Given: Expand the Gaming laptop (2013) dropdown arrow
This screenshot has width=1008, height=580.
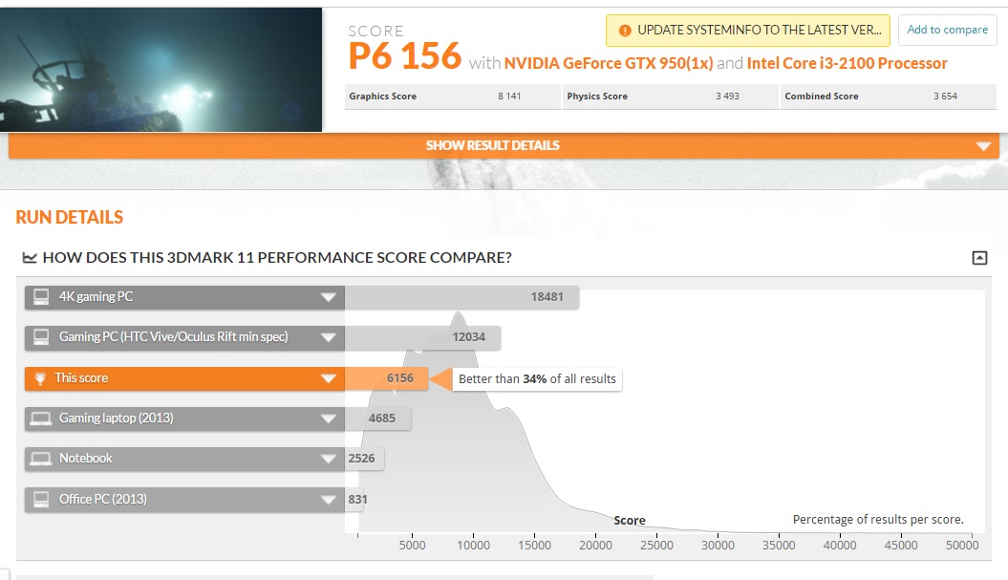Looking at the screenshot, I should click(328, 419).
